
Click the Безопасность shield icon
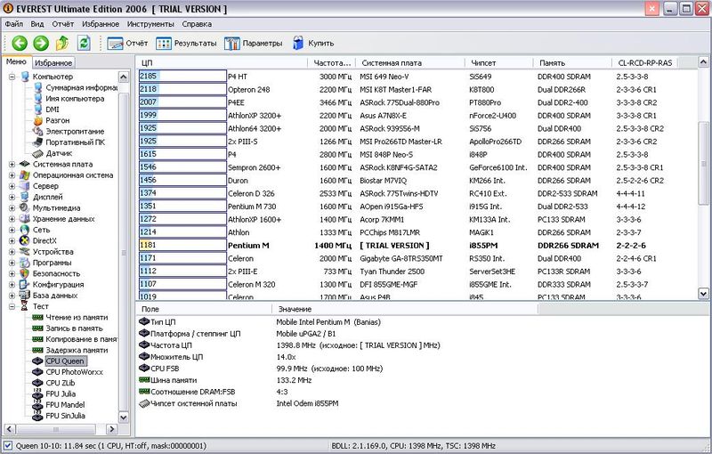point(25,273)
